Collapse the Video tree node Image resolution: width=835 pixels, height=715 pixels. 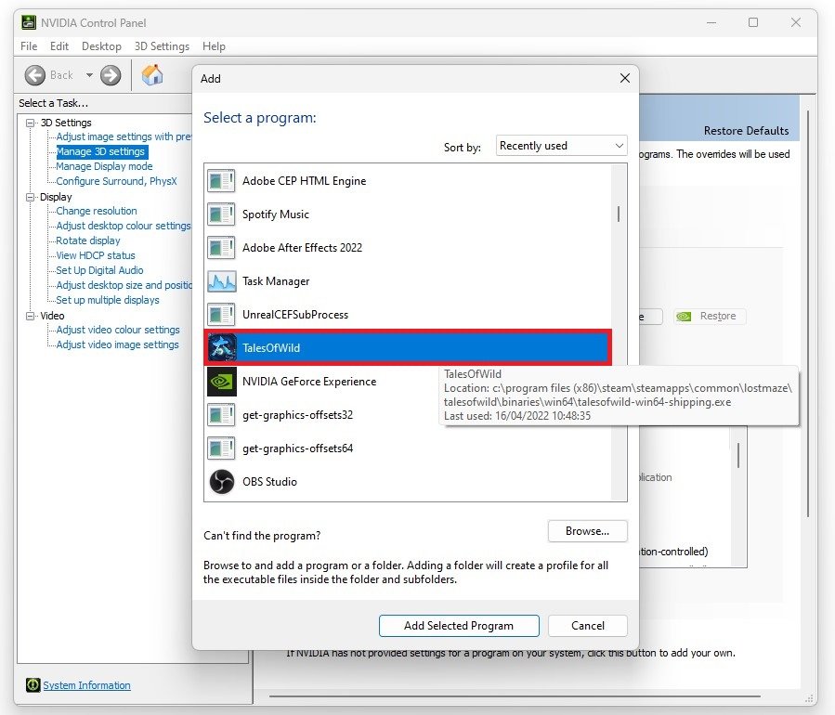pos(31,316)
